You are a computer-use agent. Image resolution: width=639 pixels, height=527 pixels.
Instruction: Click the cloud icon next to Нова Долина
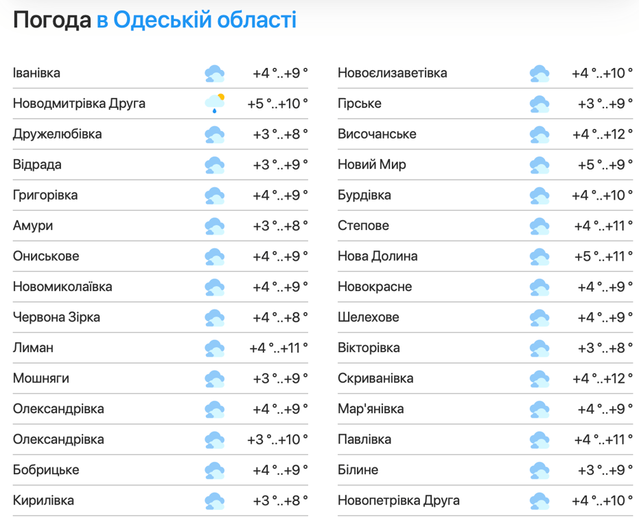[x=539, y=257]
